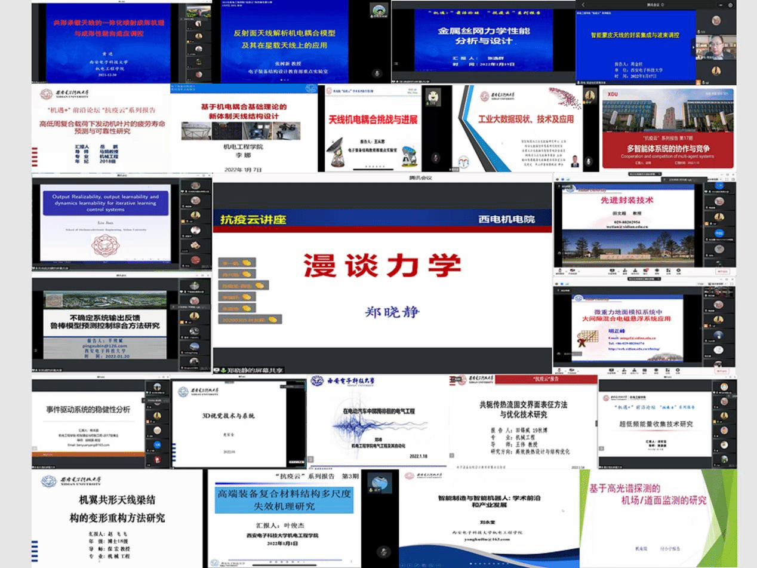
Task: Click the first yellow name tag on the 漫谈力学 slide
Action: 238,262
